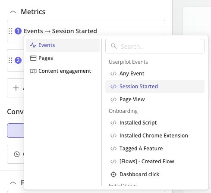Click code icon beside Tagged A Feature
The height and width of the screenshot is (193, 211).
[x=113, y=149]
